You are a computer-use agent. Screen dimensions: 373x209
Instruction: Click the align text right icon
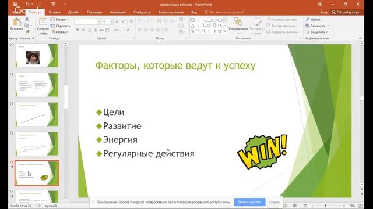152,30
